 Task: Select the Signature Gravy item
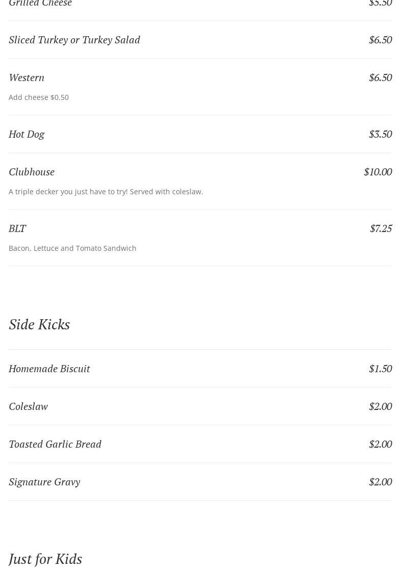tap(44, 482)
